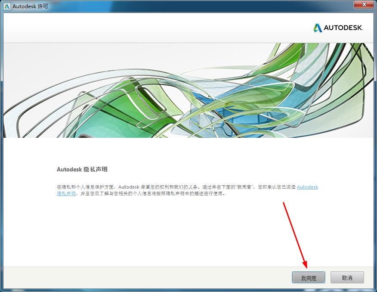The height and width of the screenshot is (292, 377).
Task: Click the privacy paragraph's second line after the link
Action: (151, 194)
